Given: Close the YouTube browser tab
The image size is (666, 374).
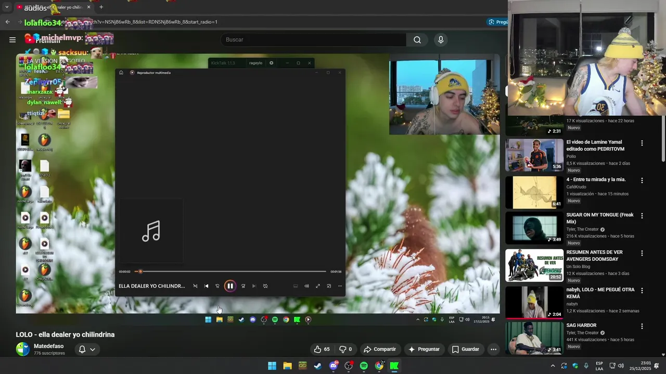Looking at the screenshot, I should tap(88, 7).
